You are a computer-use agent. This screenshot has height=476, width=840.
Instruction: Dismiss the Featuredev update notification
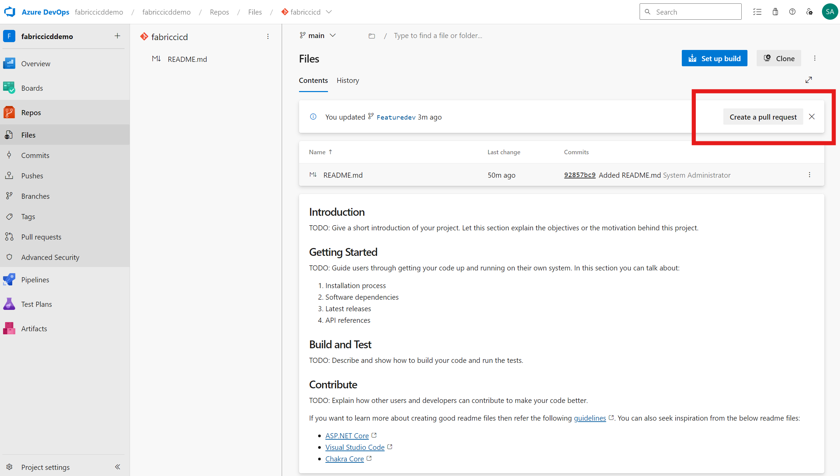[x=812, y=117]
